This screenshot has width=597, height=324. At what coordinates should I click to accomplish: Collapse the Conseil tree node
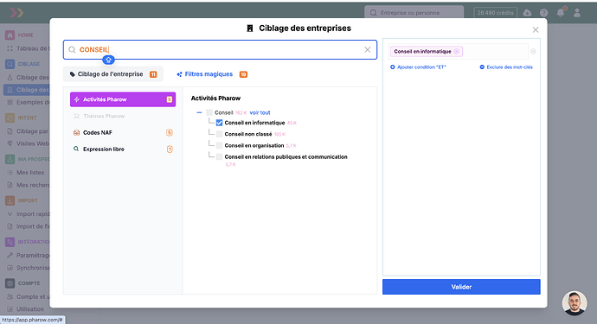pos(199,112)
